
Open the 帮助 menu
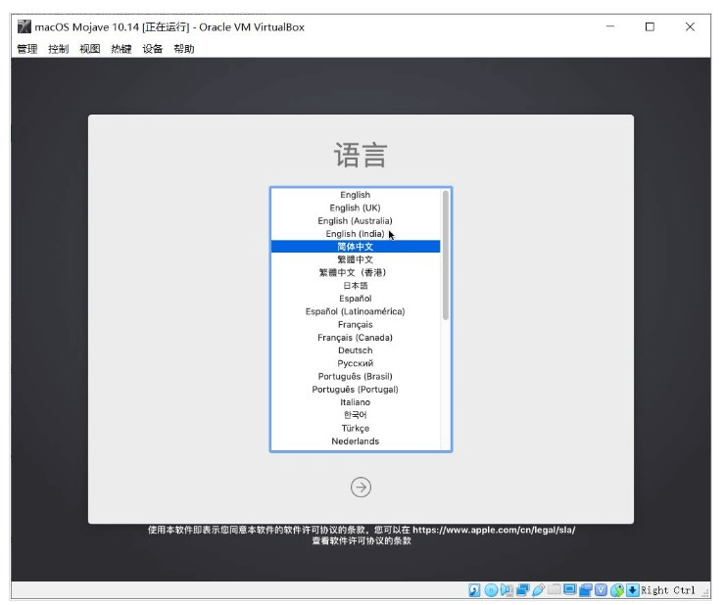[184, 49]
